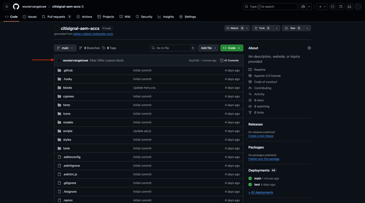Open the Add file dropdown
Image resolution: width=365 pixels, height=203 pixels.
[208, 48]
